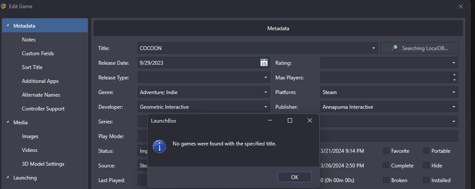Decrease Max Players with down arrow

[454, 80]
